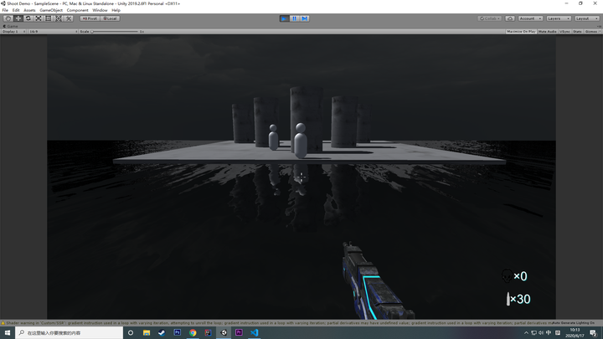Select the Hand tool in Unity toolbar
The height and width of the screenshot is (339, 603).
pyautogui.click(x=8, y=18)
